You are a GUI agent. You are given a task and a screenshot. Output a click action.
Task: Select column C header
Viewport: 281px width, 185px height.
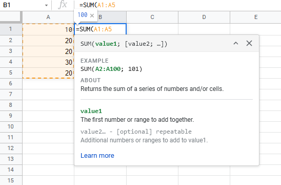pos(152,17)
